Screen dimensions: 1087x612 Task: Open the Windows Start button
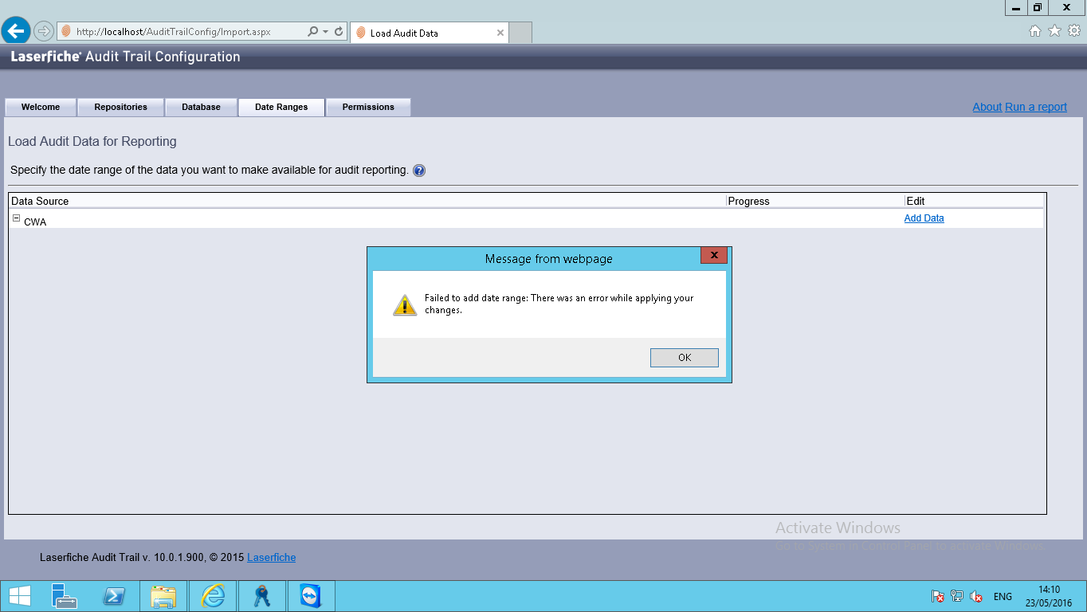click(19, 596)
